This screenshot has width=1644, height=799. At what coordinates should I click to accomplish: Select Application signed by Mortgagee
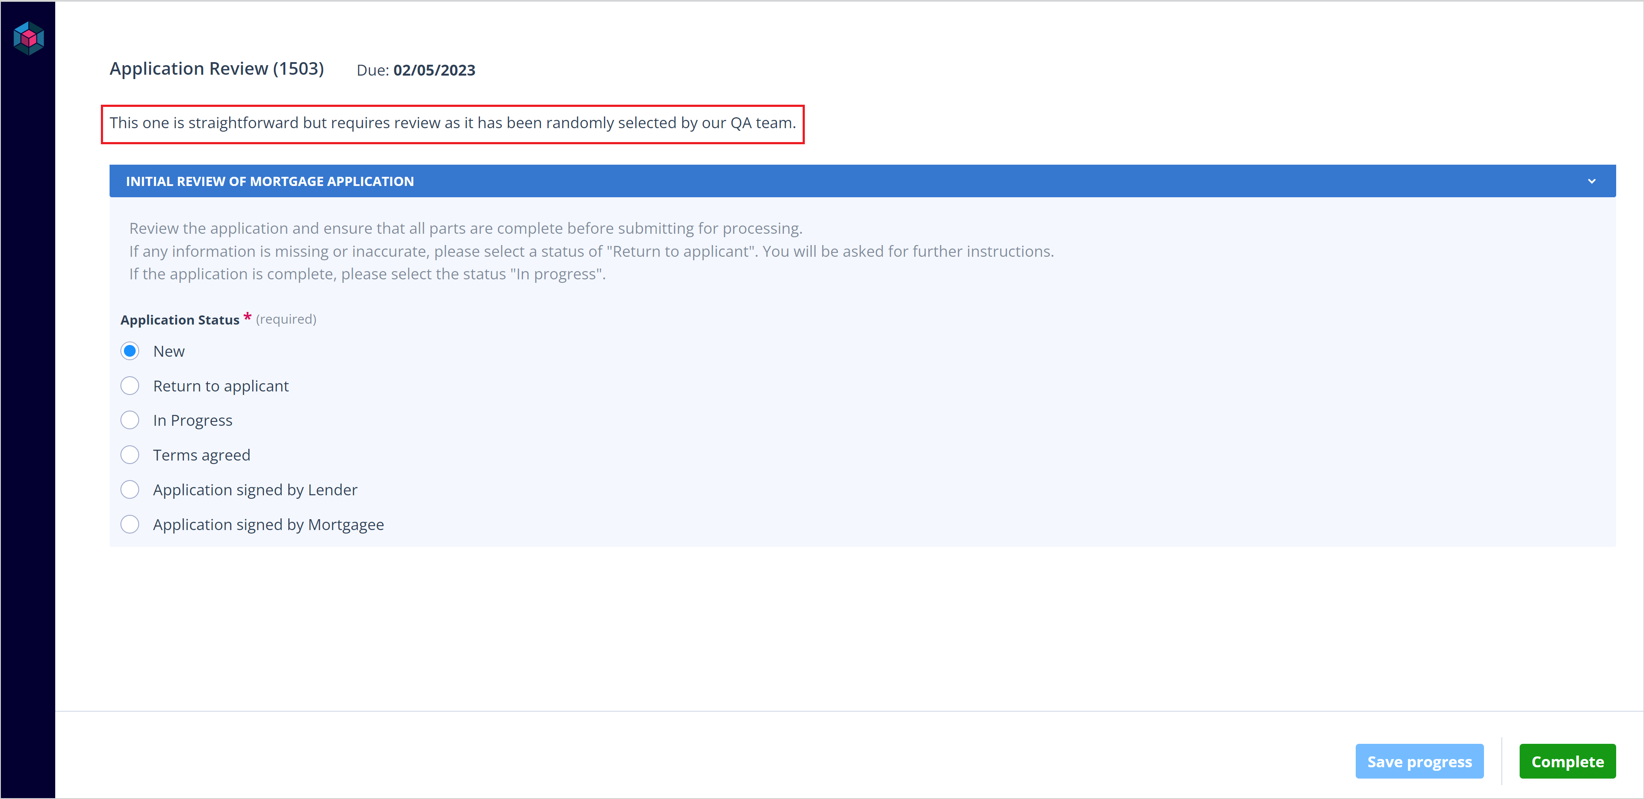click(x=130, y=524)
